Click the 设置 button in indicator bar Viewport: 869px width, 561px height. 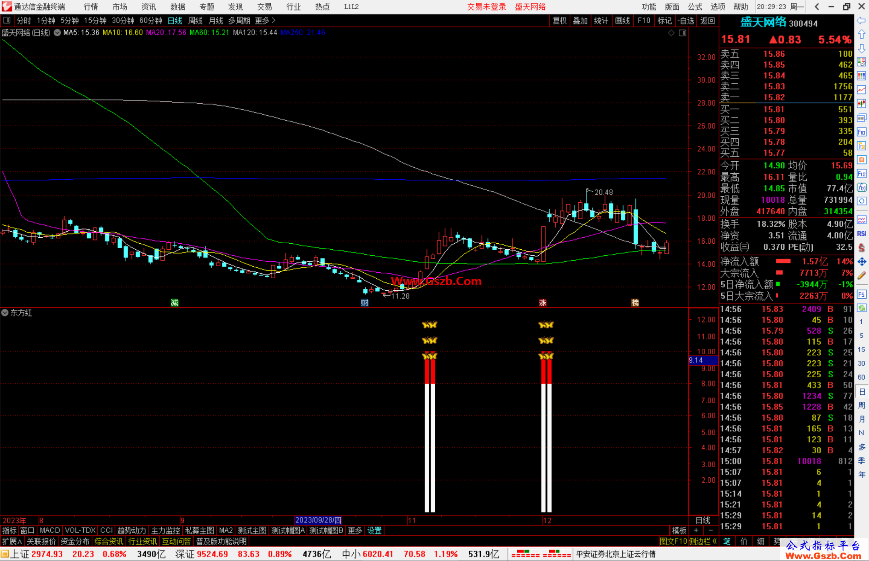(x=374, y=530)
